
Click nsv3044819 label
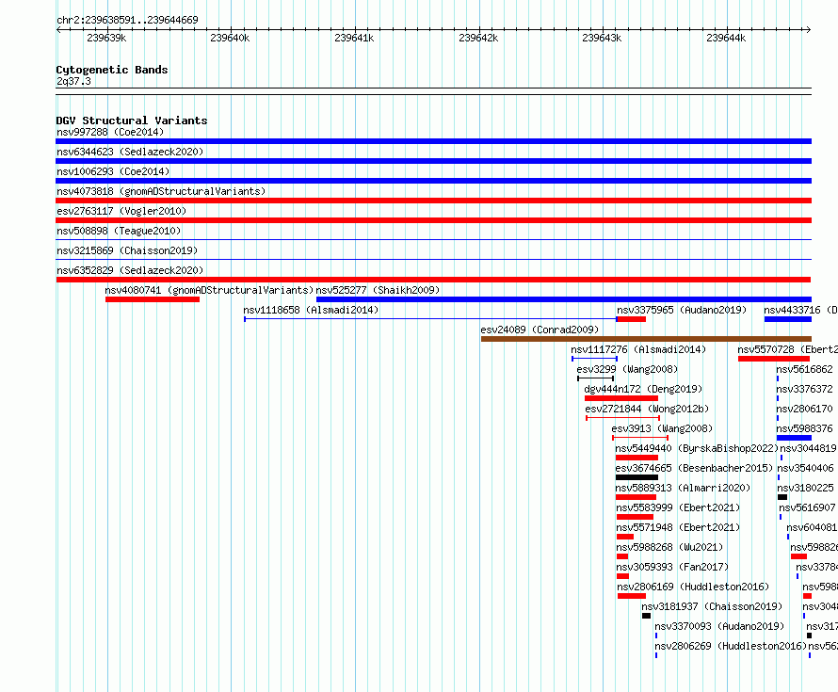(x=808, y=448)
